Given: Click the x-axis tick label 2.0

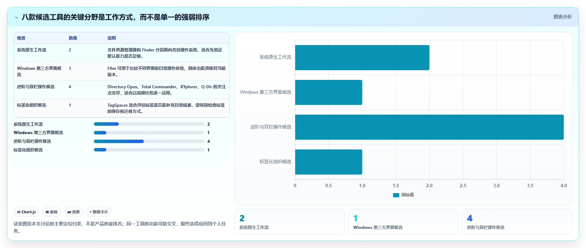Looking at the screenshot, I should click(429, 185).
